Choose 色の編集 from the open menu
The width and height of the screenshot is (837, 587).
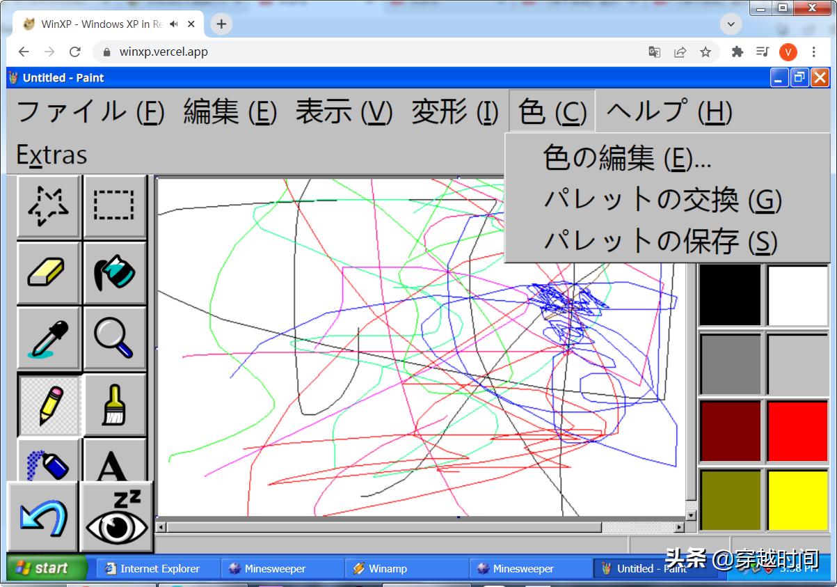[623, 159]
